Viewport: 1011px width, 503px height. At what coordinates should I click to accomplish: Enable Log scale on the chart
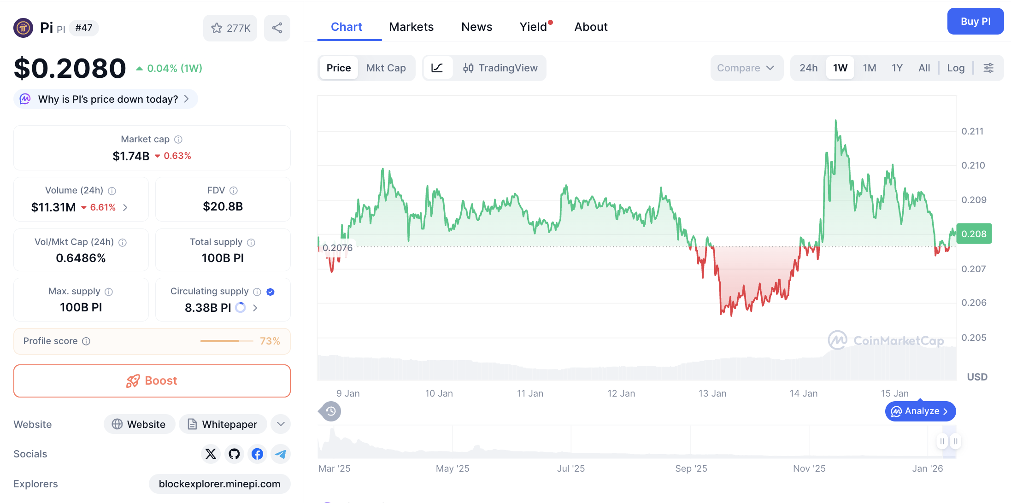(956, 68)
